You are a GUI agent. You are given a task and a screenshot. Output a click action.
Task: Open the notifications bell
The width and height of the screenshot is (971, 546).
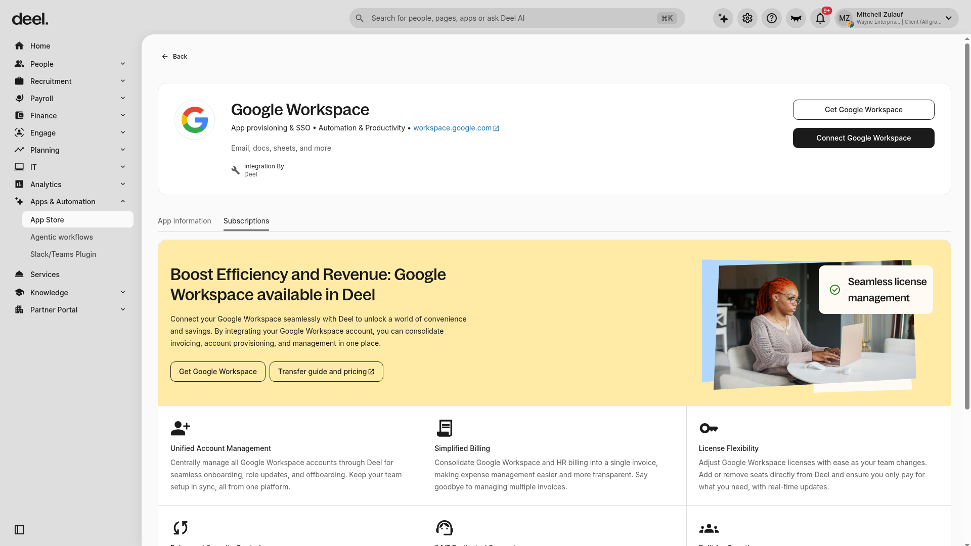(820, 18)
